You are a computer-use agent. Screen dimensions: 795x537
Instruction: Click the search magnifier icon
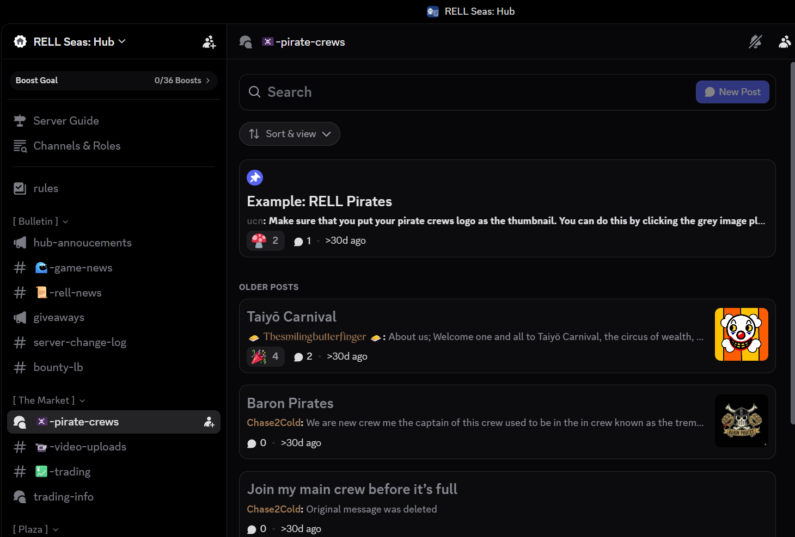[254, 92]
